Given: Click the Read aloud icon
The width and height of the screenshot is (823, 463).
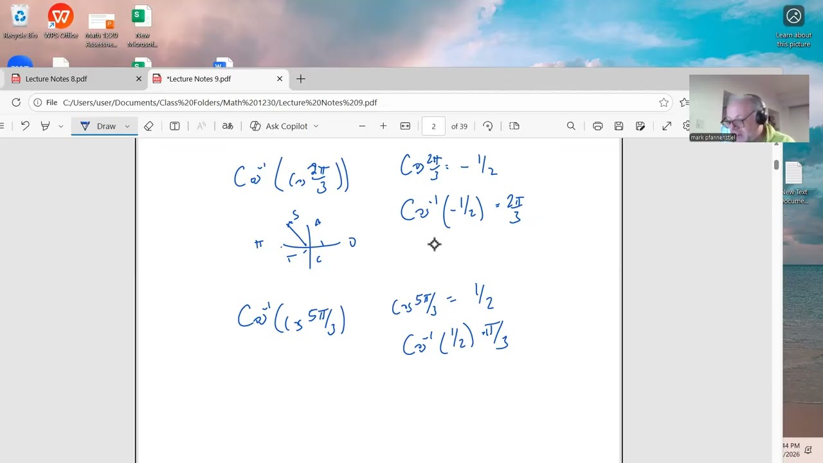Looking at the screenshot, I should (x=201, y=126).
